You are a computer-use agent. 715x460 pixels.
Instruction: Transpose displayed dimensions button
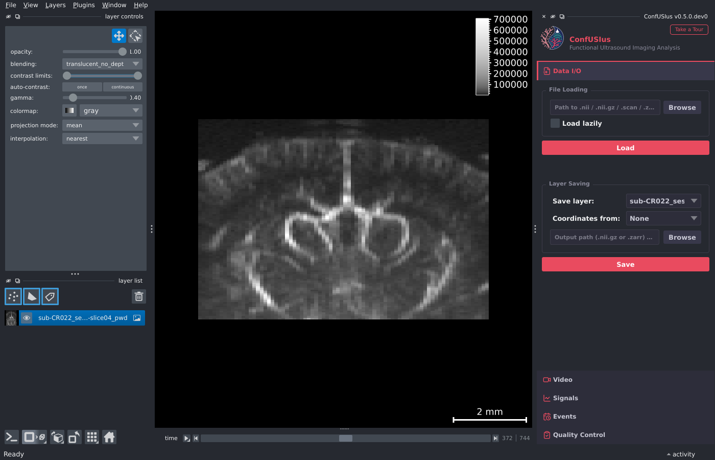(x=75, y=437)
